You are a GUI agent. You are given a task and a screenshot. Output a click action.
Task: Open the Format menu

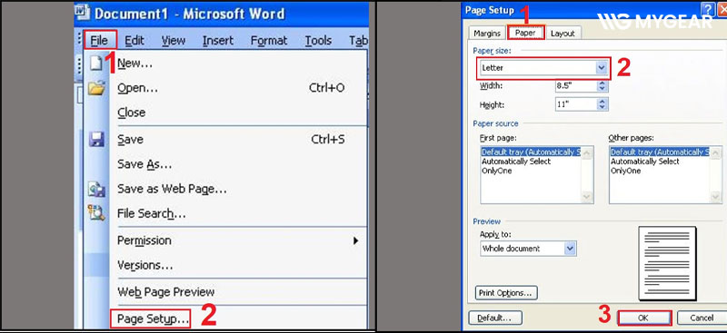coord(269,41)
